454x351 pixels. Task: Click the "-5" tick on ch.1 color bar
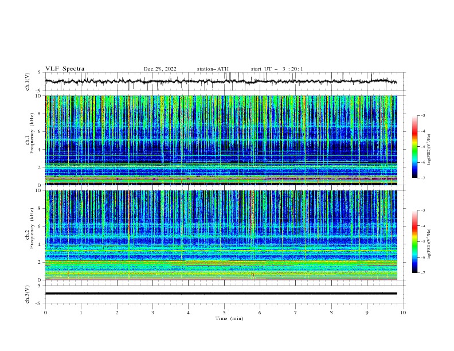click(x=423, y=147)
